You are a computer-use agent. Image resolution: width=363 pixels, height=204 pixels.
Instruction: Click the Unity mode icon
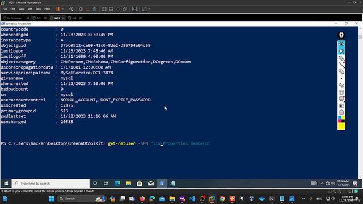click(125, 9)
